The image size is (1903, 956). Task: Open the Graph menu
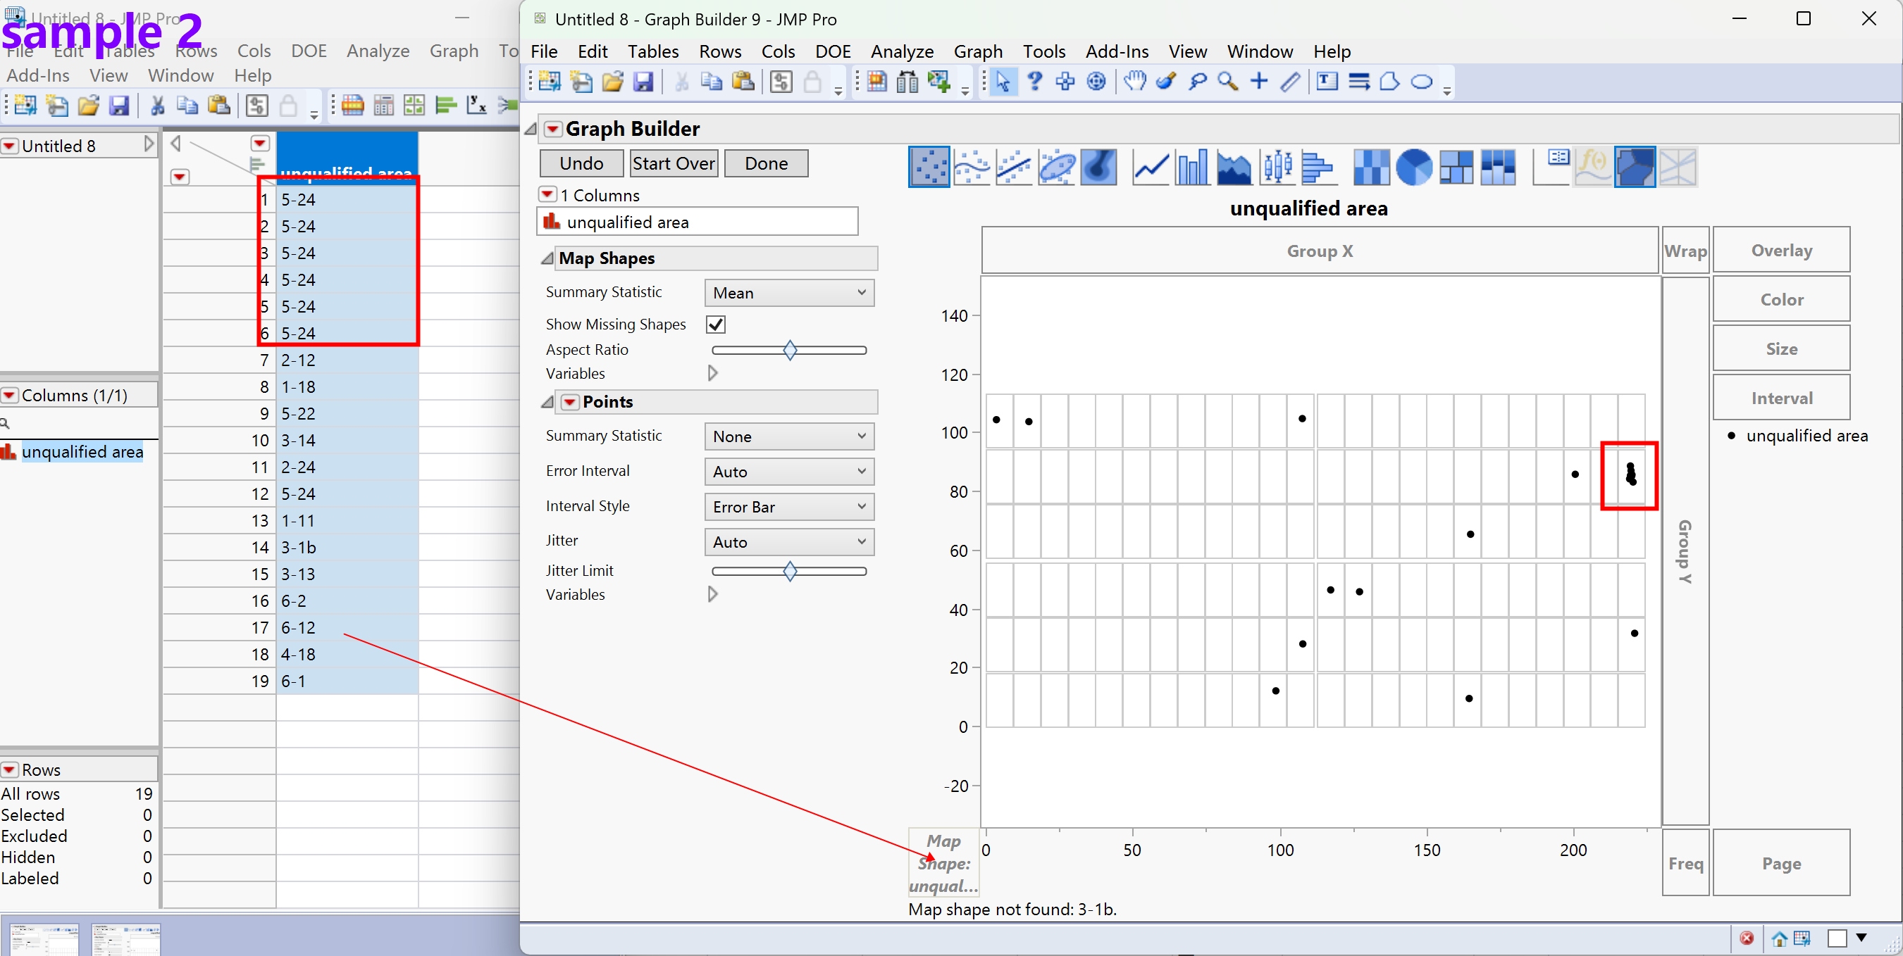(977, 51)
